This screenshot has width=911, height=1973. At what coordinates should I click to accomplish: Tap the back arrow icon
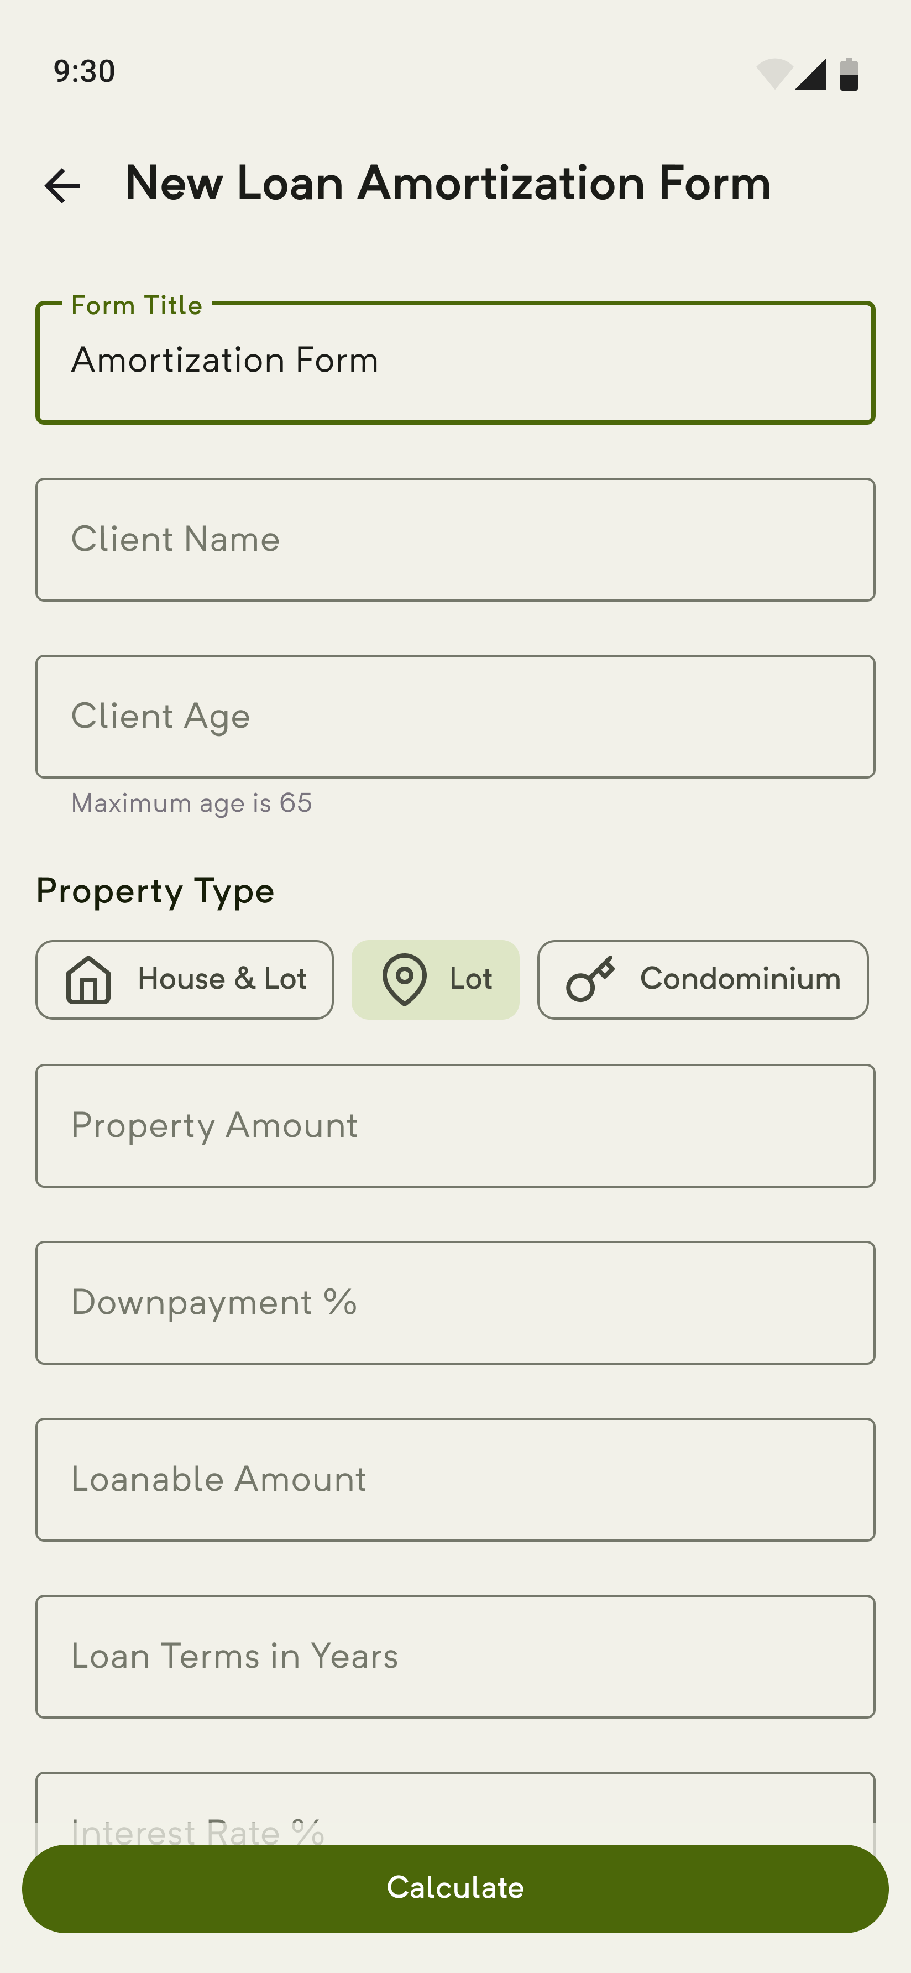click(x=62, y=185)
